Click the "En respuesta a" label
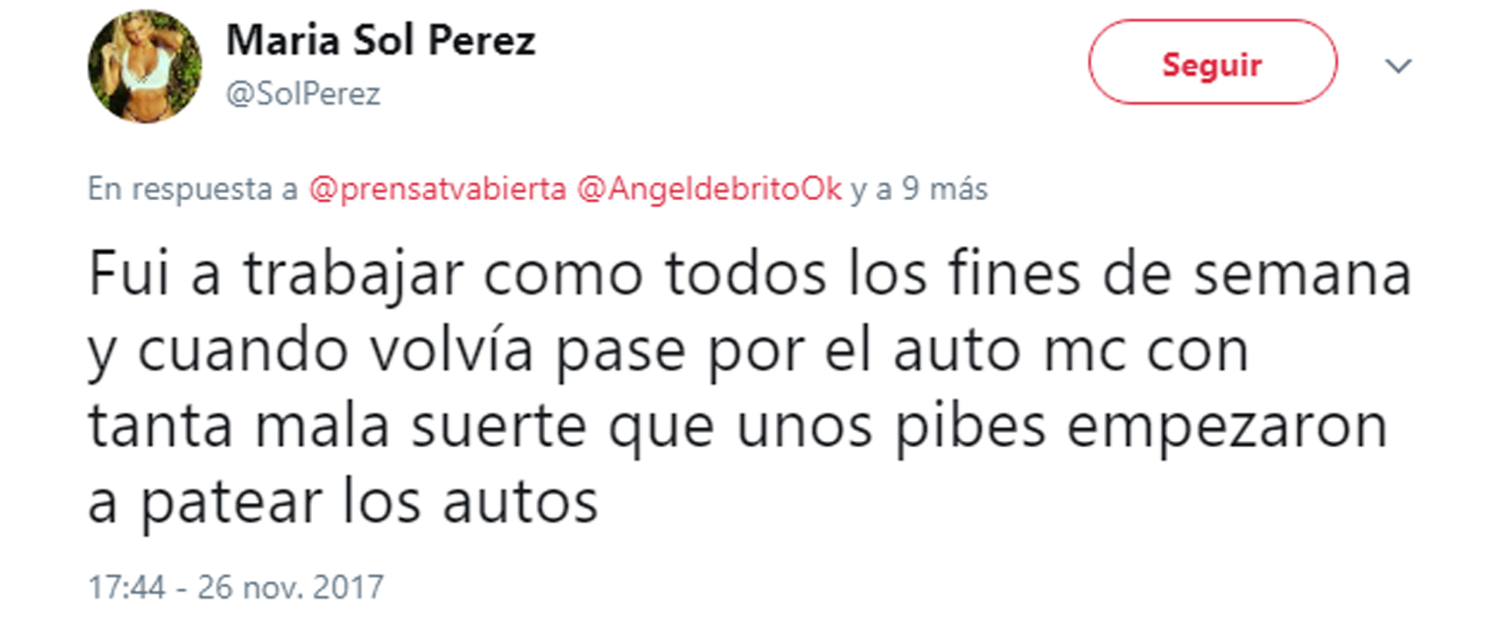The height and width of the screenshot is (627, 1502). coord(193,189)
